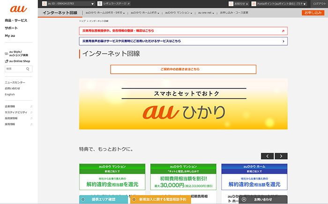The width and height of the screenshot is (328, 204).
Task: Open My au sidebar menu
Action: (x=10, y=35)
